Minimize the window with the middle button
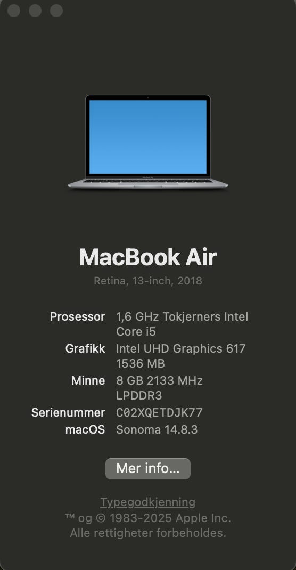Image resolution: width=296 pixels, height=570 pixels. click(x=35, y=11)
